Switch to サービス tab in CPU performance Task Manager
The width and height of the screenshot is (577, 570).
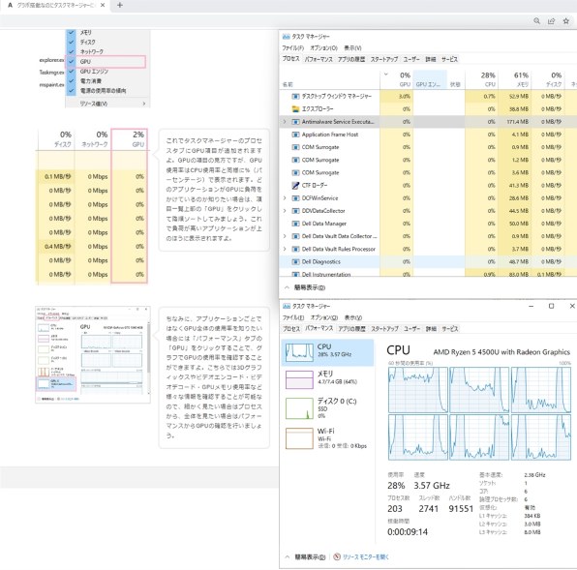(x=449, y=329)
